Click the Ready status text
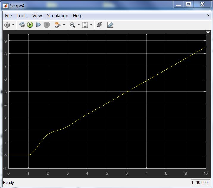 [x=8, y=182]
